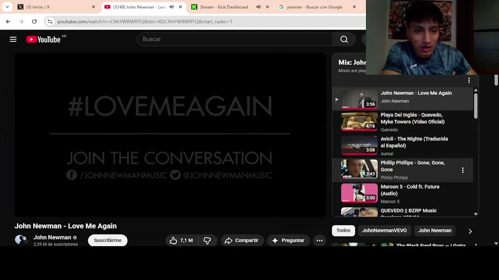Click the Suscribirse button

tap(108, 240)
